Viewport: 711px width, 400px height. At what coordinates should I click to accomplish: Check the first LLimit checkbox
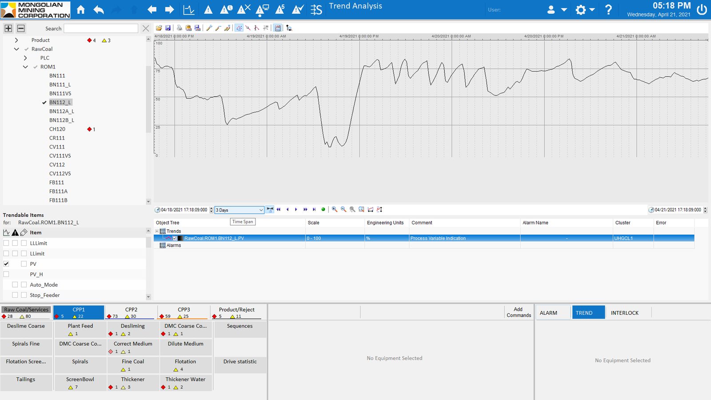click(6, 254)
